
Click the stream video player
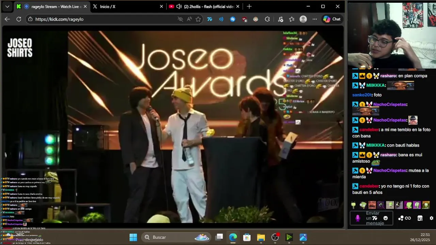(x=173, y=127)
